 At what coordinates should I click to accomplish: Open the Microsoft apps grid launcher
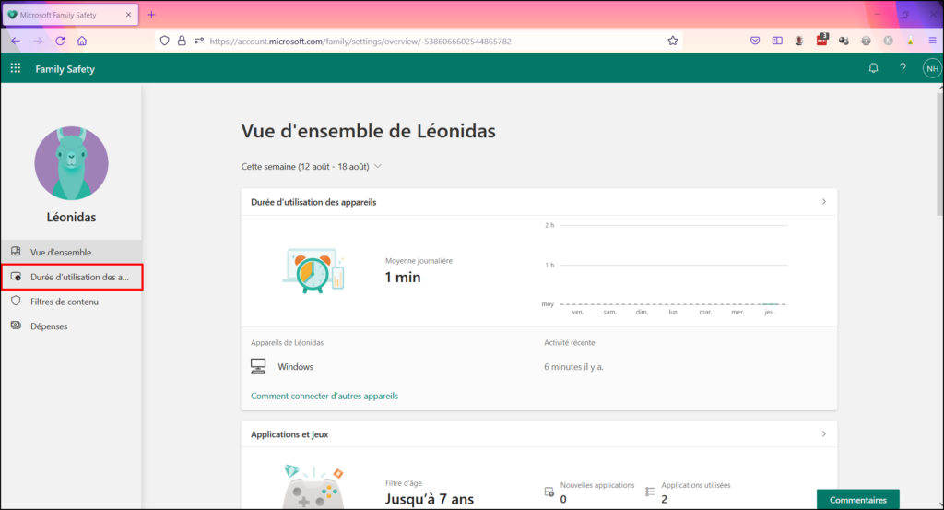pos(16,68)
